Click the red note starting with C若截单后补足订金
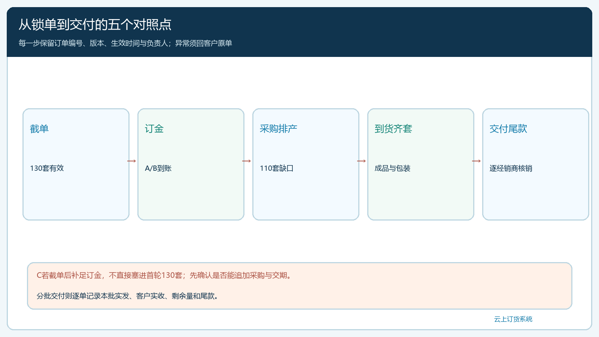The image size is (599, 337). [165, 276]
